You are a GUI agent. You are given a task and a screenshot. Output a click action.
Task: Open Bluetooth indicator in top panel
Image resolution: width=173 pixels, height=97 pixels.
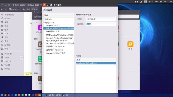coord(153,2)
